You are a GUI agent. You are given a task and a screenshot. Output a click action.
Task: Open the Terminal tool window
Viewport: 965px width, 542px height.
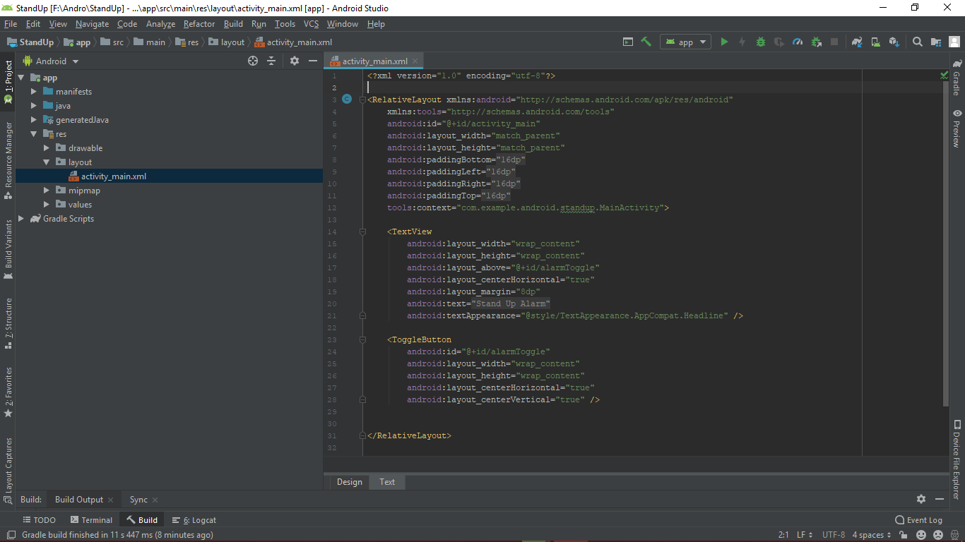coord(90,520)
